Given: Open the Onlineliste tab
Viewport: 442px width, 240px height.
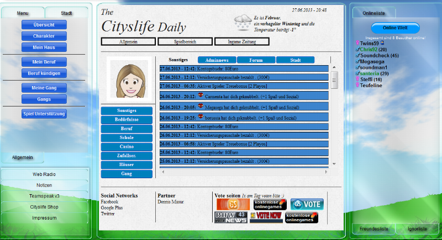Looking at the screenshot, I should 373,13.
